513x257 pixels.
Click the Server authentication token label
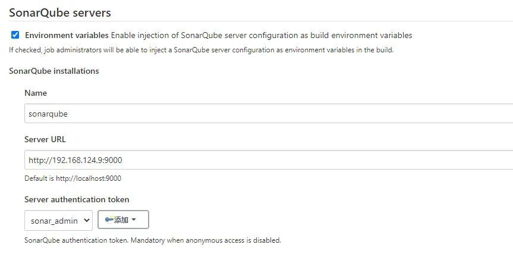point(77,199)
